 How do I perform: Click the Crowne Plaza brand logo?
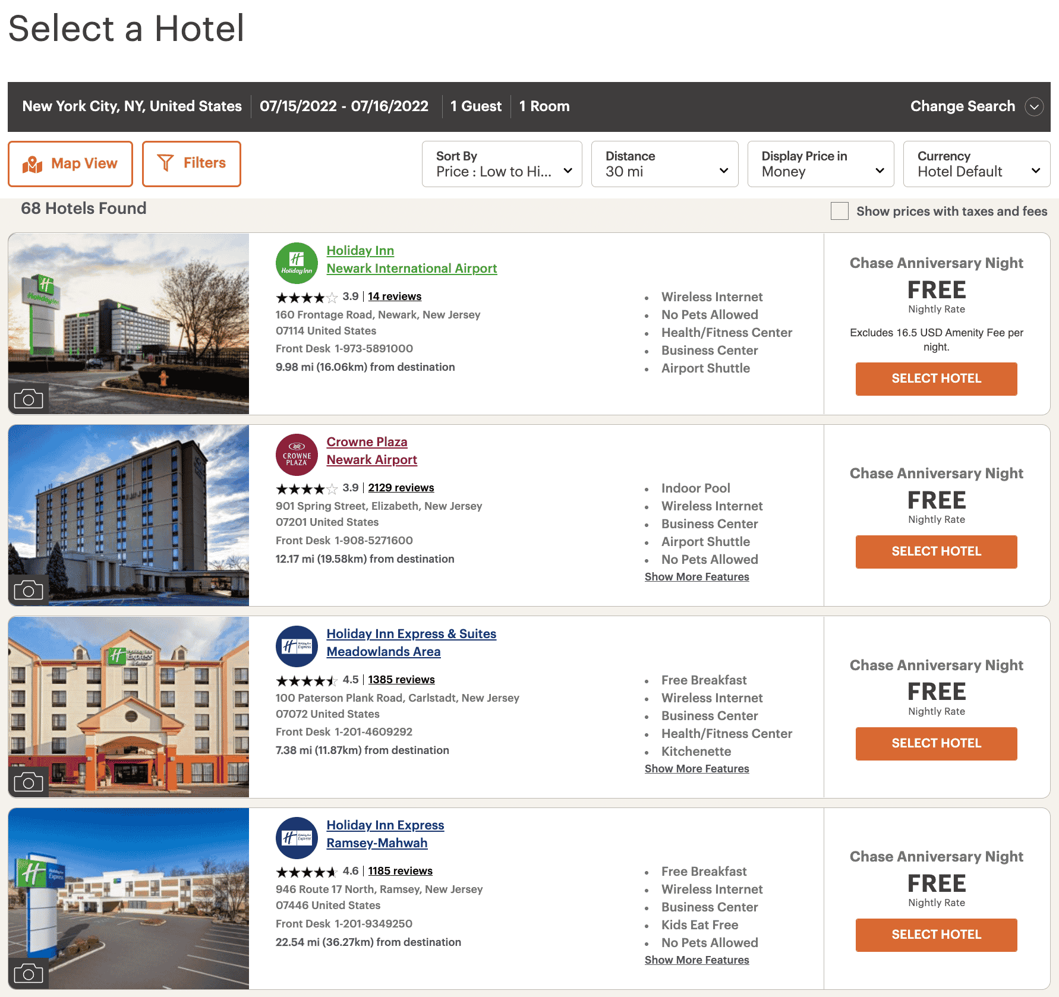coord(297,455)
